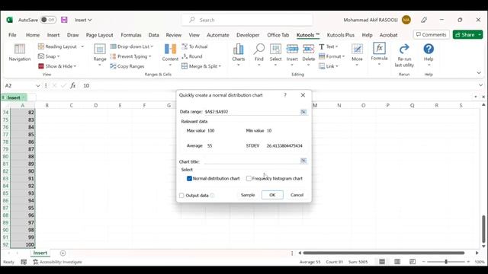Click the chart title range selector icon
488x274 pixels.
[303, 161]
